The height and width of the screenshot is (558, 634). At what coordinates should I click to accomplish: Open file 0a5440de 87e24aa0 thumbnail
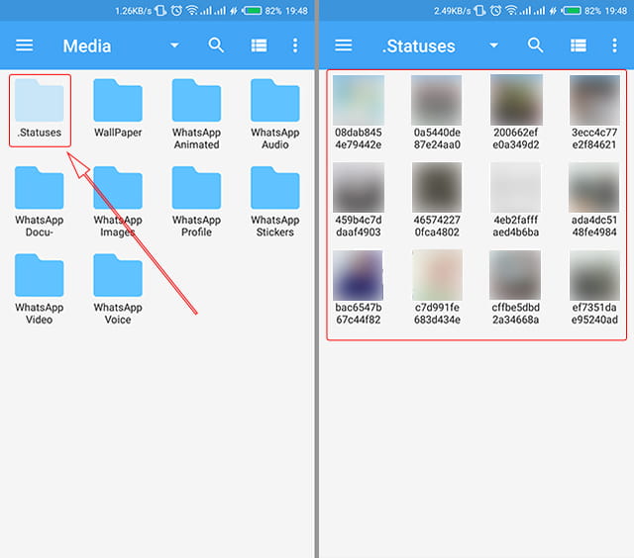tap(437, 100)
